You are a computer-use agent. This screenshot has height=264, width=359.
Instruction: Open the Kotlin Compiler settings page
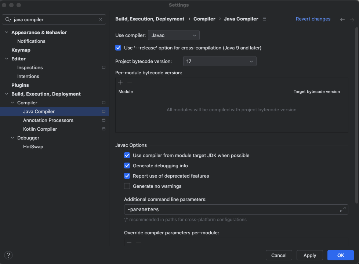(x=40, y=129)
